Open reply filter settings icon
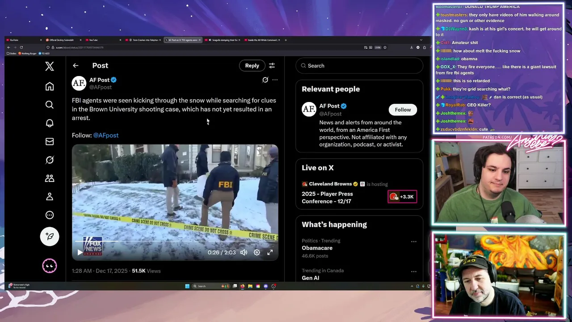Screen dimensions: 572x322 click(272, 66)
